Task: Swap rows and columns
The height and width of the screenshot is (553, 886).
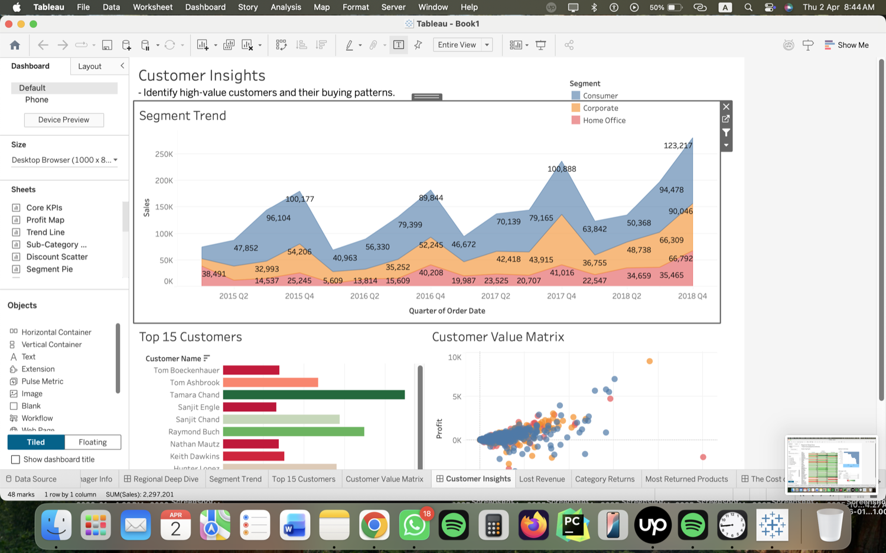Action: pyautogui.click(x=281, y=45)
